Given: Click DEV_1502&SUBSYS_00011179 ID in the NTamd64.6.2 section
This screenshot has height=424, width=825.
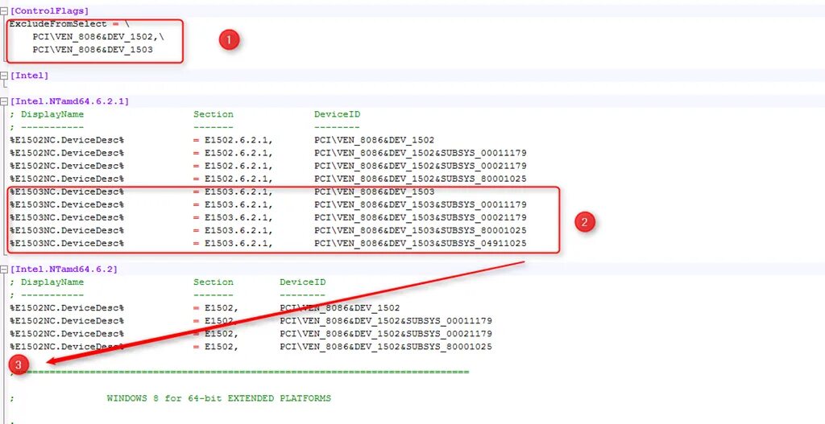Looking at the screenshot, I should pyautogui.click(x=386, y=321).
